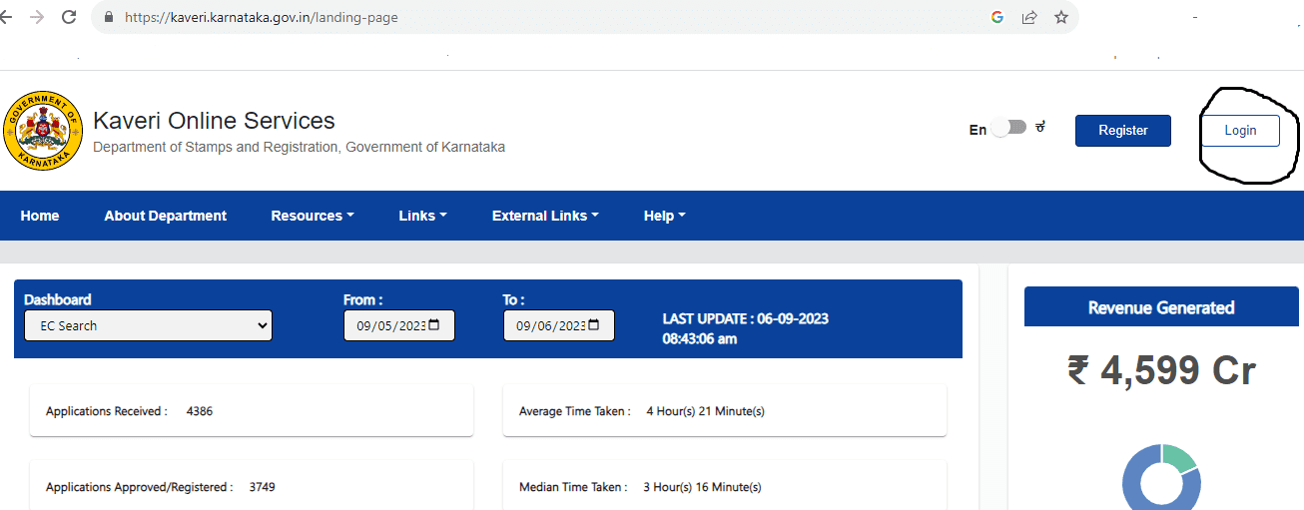Screen dimensions: 1304x510
Task: Click the site security padlock icon
Action: pos(109,18)
